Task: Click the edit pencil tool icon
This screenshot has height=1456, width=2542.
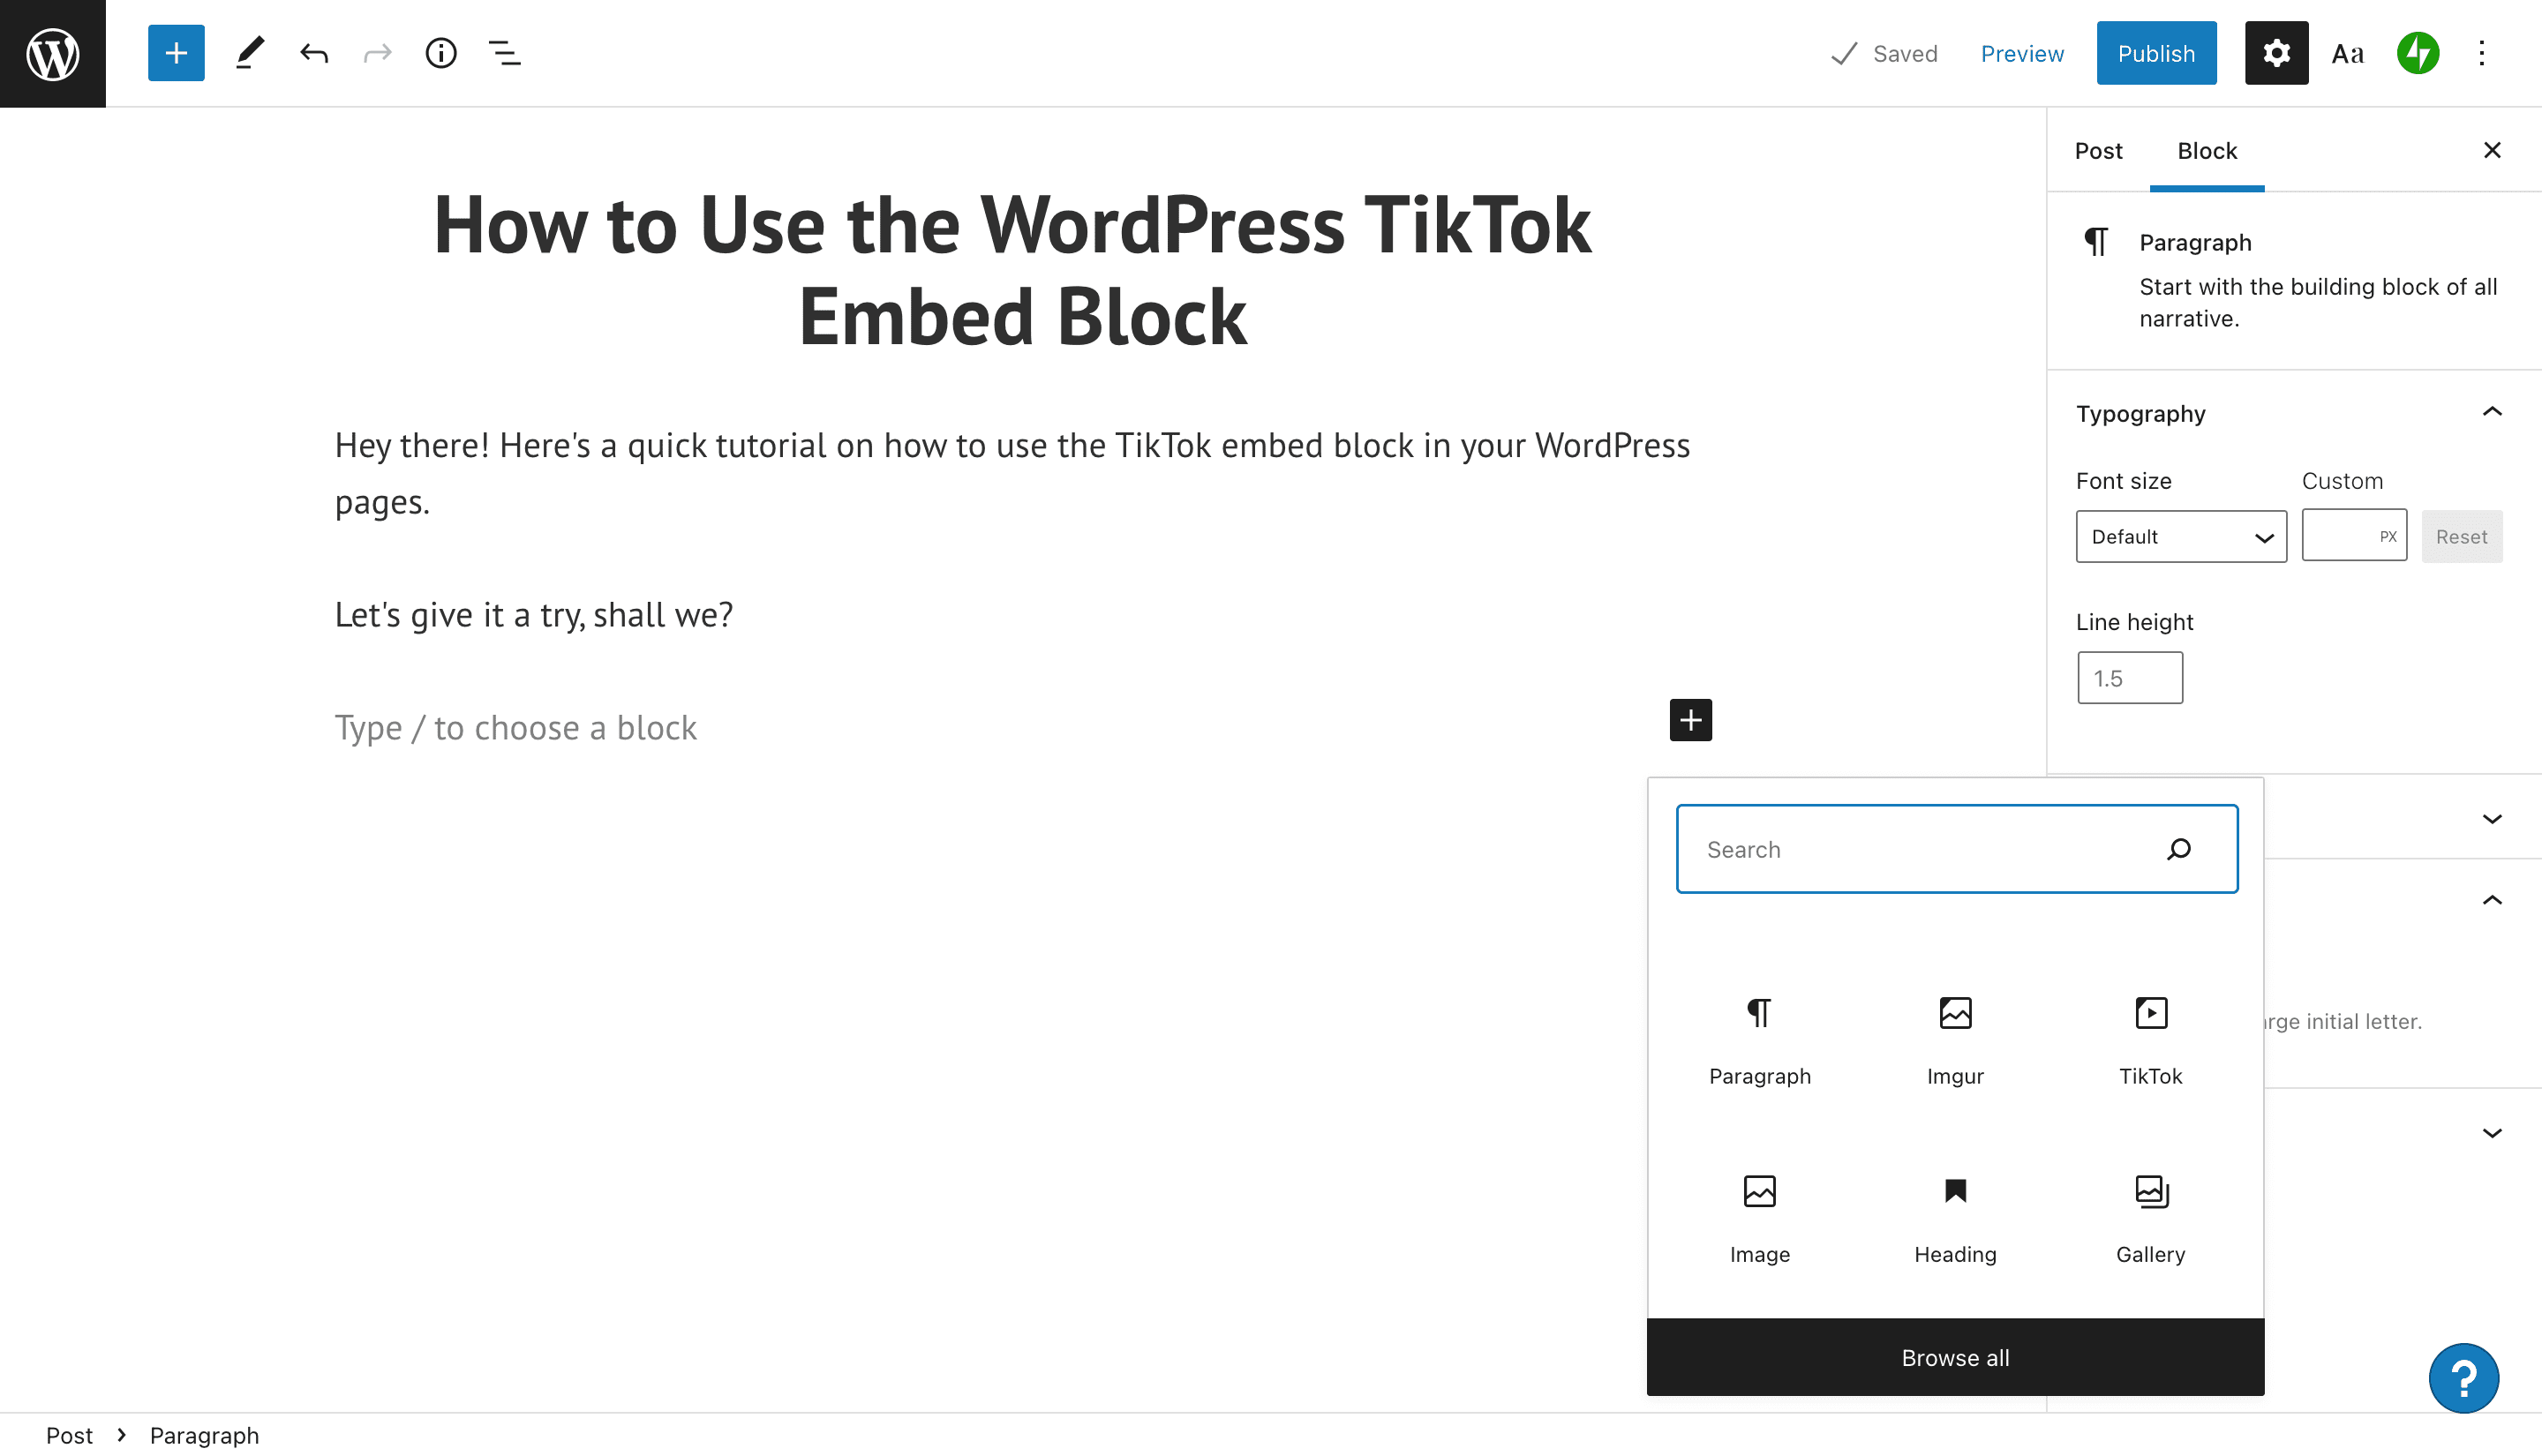Action: point(248,52)
